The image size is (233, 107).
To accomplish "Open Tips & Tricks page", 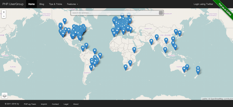I will coord(55,4).
